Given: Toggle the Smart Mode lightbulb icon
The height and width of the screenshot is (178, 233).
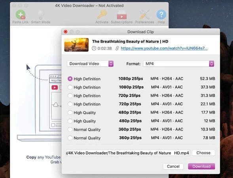Looking at the screenshot, I should pos(41,15).
